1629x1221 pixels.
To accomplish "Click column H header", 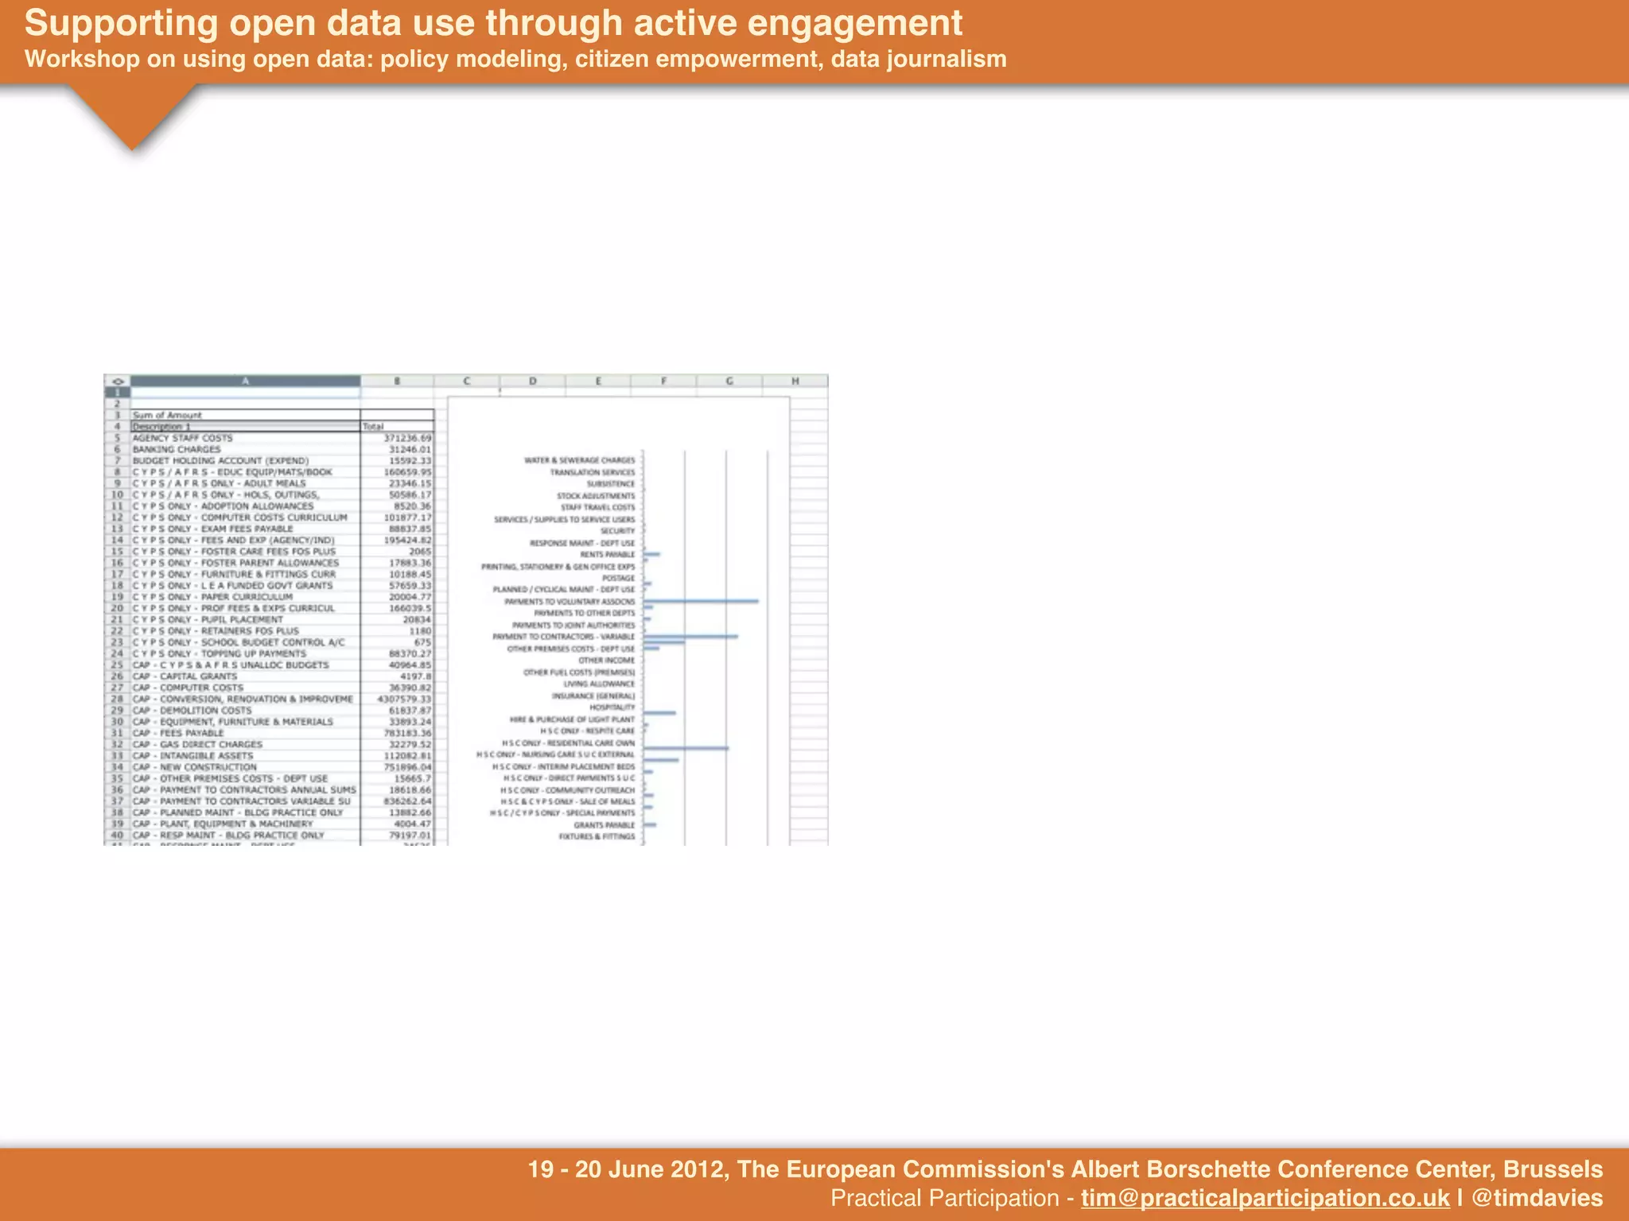I will (x=795, y=382).
